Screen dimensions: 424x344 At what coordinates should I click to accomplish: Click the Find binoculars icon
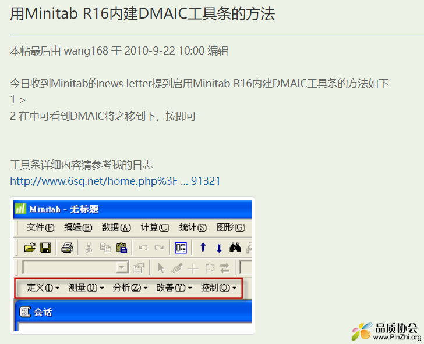point(235,248)
